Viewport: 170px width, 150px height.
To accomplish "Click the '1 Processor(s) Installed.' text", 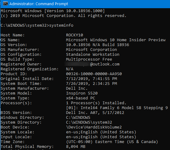I will [x=96, y=103].
